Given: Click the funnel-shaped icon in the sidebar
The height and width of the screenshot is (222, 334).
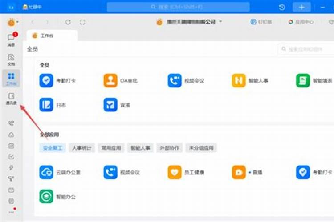Looking at the screenshot, I should click(x=11, y=179).
